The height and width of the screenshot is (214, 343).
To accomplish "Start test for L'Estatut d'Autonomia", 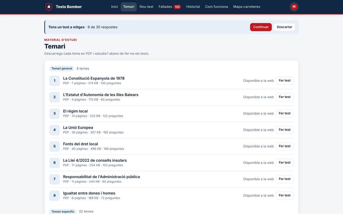I will coord(285,97).
